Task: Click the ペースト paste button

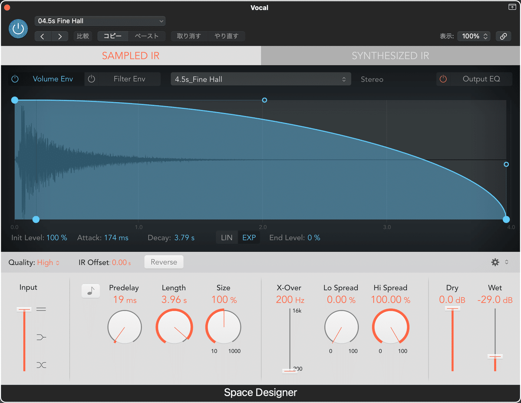Action: (x=147, y=36)
